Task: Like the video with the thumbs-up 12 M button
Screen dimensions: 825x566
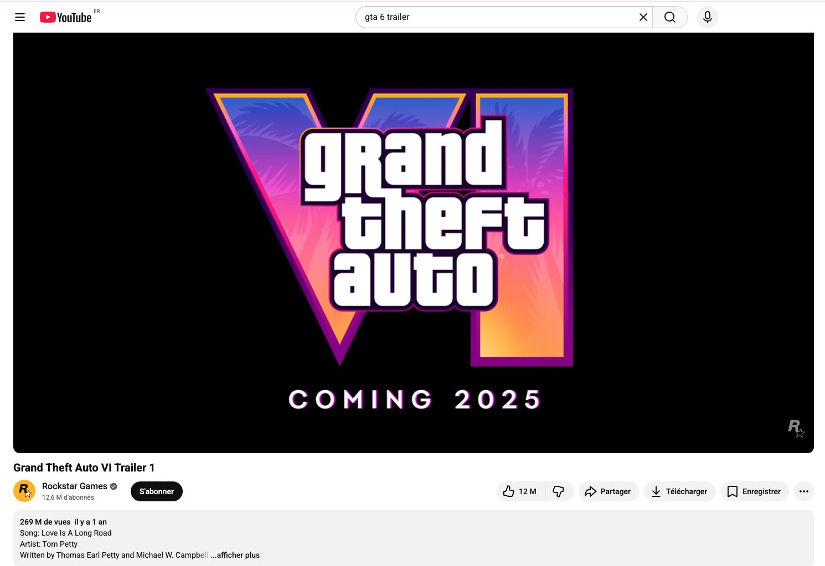Action: (x=520, y=491)
